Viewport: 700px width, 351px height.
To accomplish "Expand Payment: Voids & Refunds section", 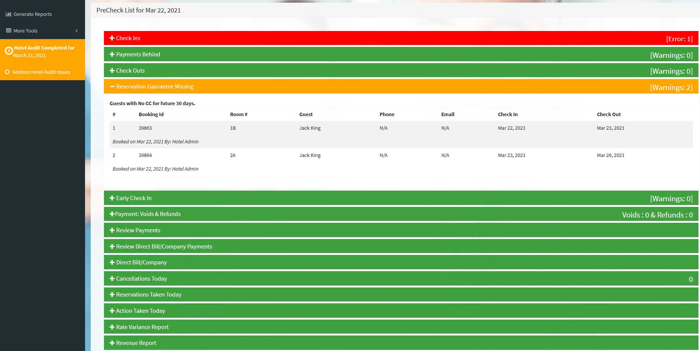I will [401, 214].
